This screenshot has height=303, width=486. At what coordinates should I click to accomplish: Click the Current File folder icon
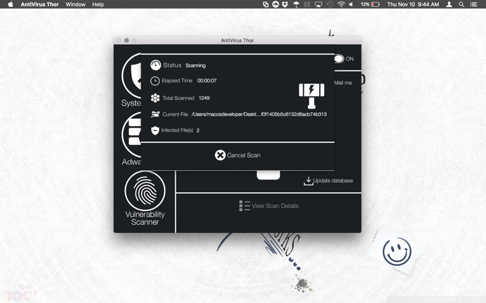pos(155,115)
